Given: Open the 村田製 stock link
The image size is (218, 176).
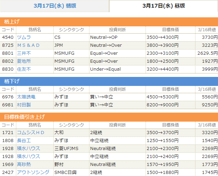Looking at the screenshot, I should 24,105.
